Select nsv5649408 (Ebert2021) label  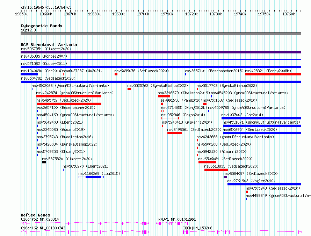pyautogui.click(x=60, y=122)
